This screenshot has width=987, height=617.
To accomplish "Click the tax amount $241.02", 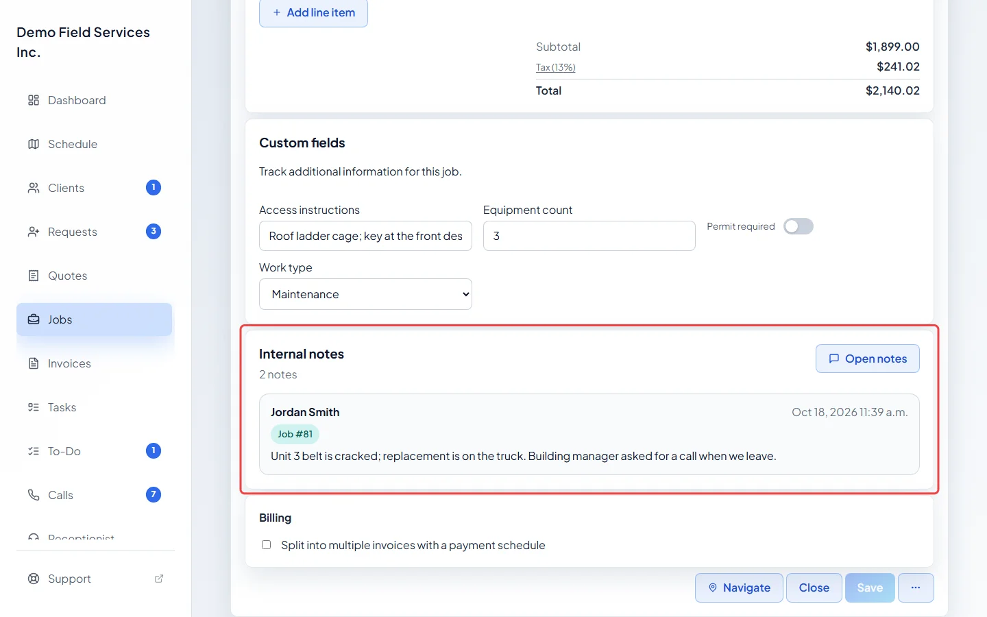I will pos(898,66).
